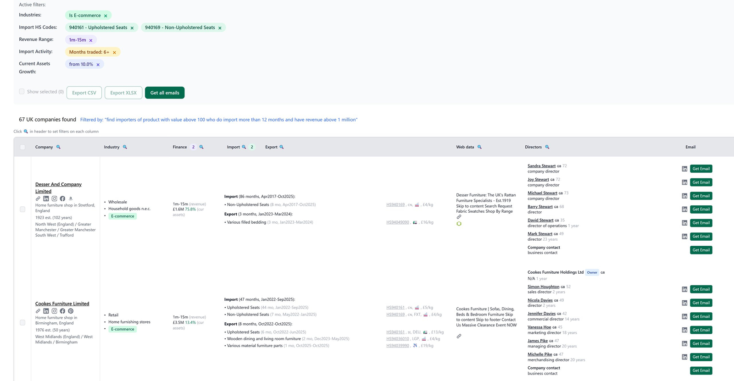Open Cookes Furniture's Pinterest icon
This screenshot has height=381, width=734.
71,311
